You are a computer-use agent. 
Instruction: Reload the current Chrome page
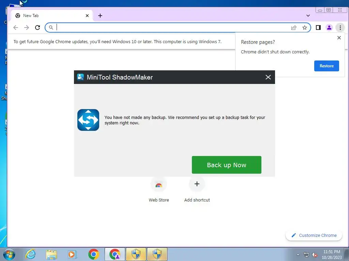coord(37,28)
